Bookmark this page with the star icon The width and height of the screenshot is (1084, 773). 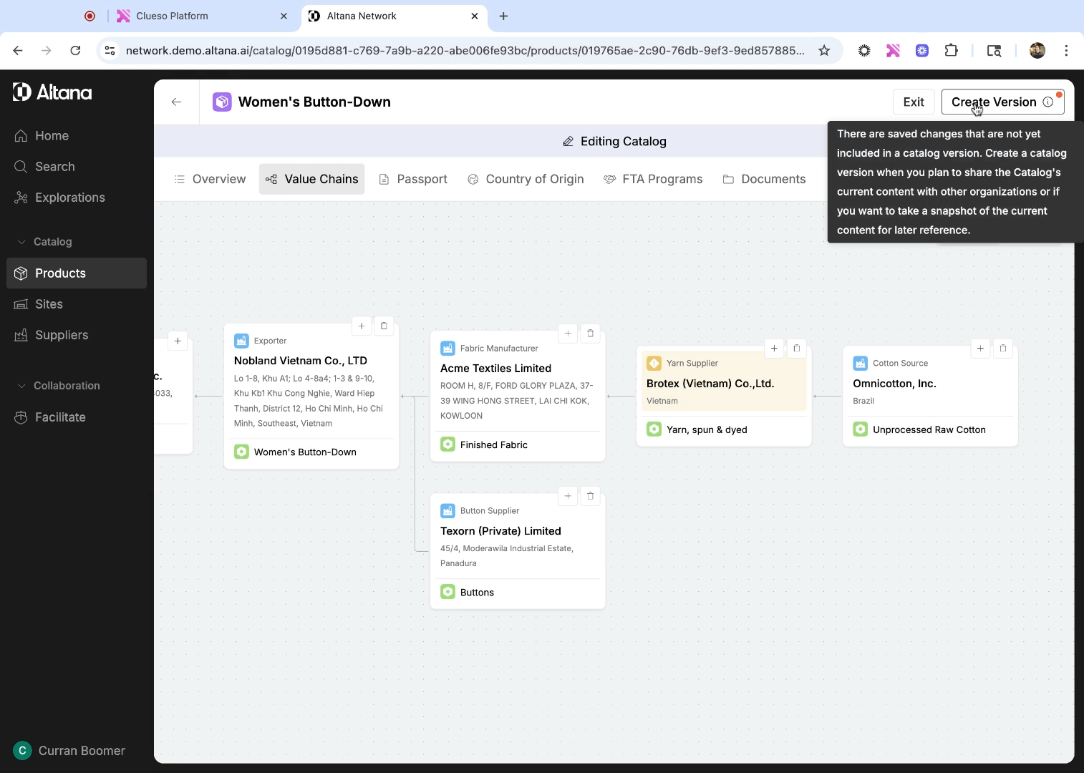[824, 51]
